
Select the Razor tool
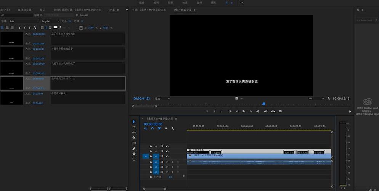click(x=134, y=138)
